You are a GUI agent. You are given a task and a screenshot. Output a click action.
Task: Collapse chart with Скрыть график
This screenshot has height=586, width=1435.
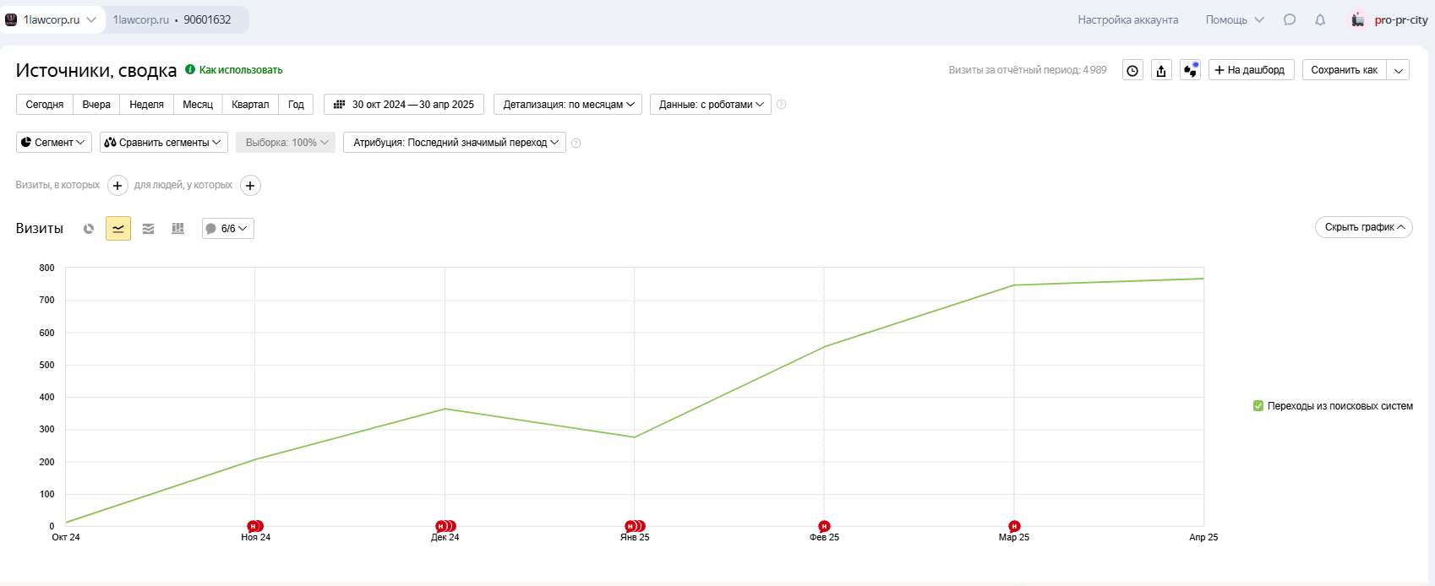coord(1363,227)
